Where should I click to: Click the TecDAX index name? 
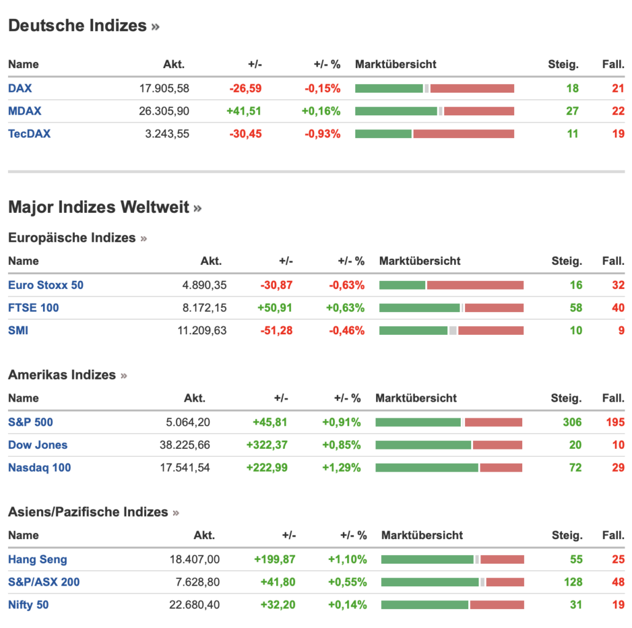[x=29, y=134]
